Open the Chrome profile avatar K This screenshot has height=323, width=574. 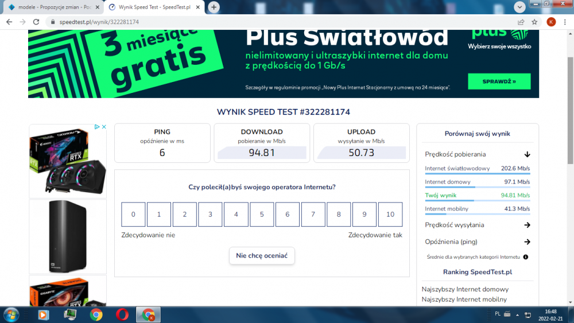click(x=551, y=22)
